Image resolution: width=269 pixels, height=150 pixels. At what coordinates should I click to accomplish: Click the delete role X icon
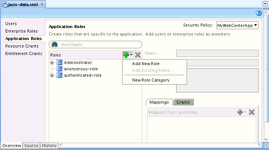pos(137,55)
